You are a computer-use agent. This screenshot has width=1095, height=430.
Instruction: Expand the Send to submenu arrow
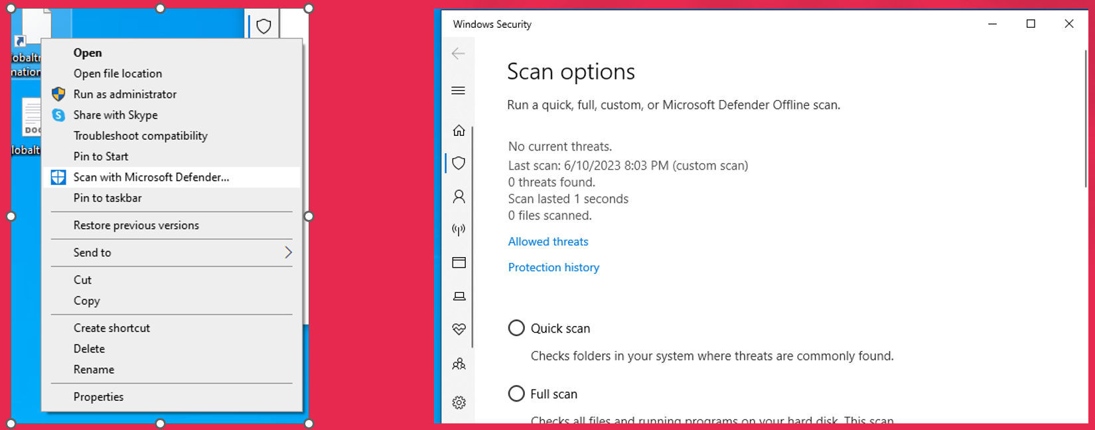pyautogui.click(x=288, y=252)
